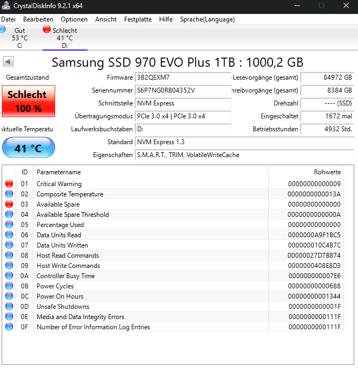Click the red Schlecht 100 % health status button

[x=28, y=101]
